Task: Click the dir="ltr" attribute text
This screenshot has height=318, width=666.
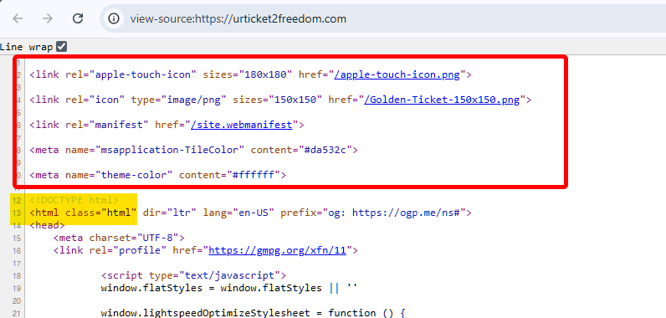Action: coord(170,213)
